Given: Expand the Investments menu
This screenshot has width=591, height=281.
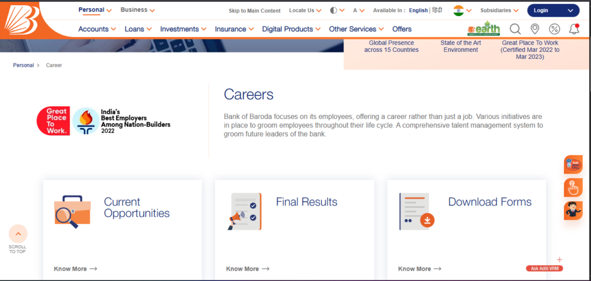Looking at the screenshot, I should click(183, 29).
